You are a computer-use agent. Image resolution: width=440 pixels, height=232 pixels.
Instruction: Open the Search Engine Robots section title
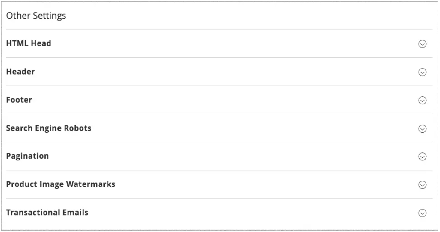click(x=49, y=128)
